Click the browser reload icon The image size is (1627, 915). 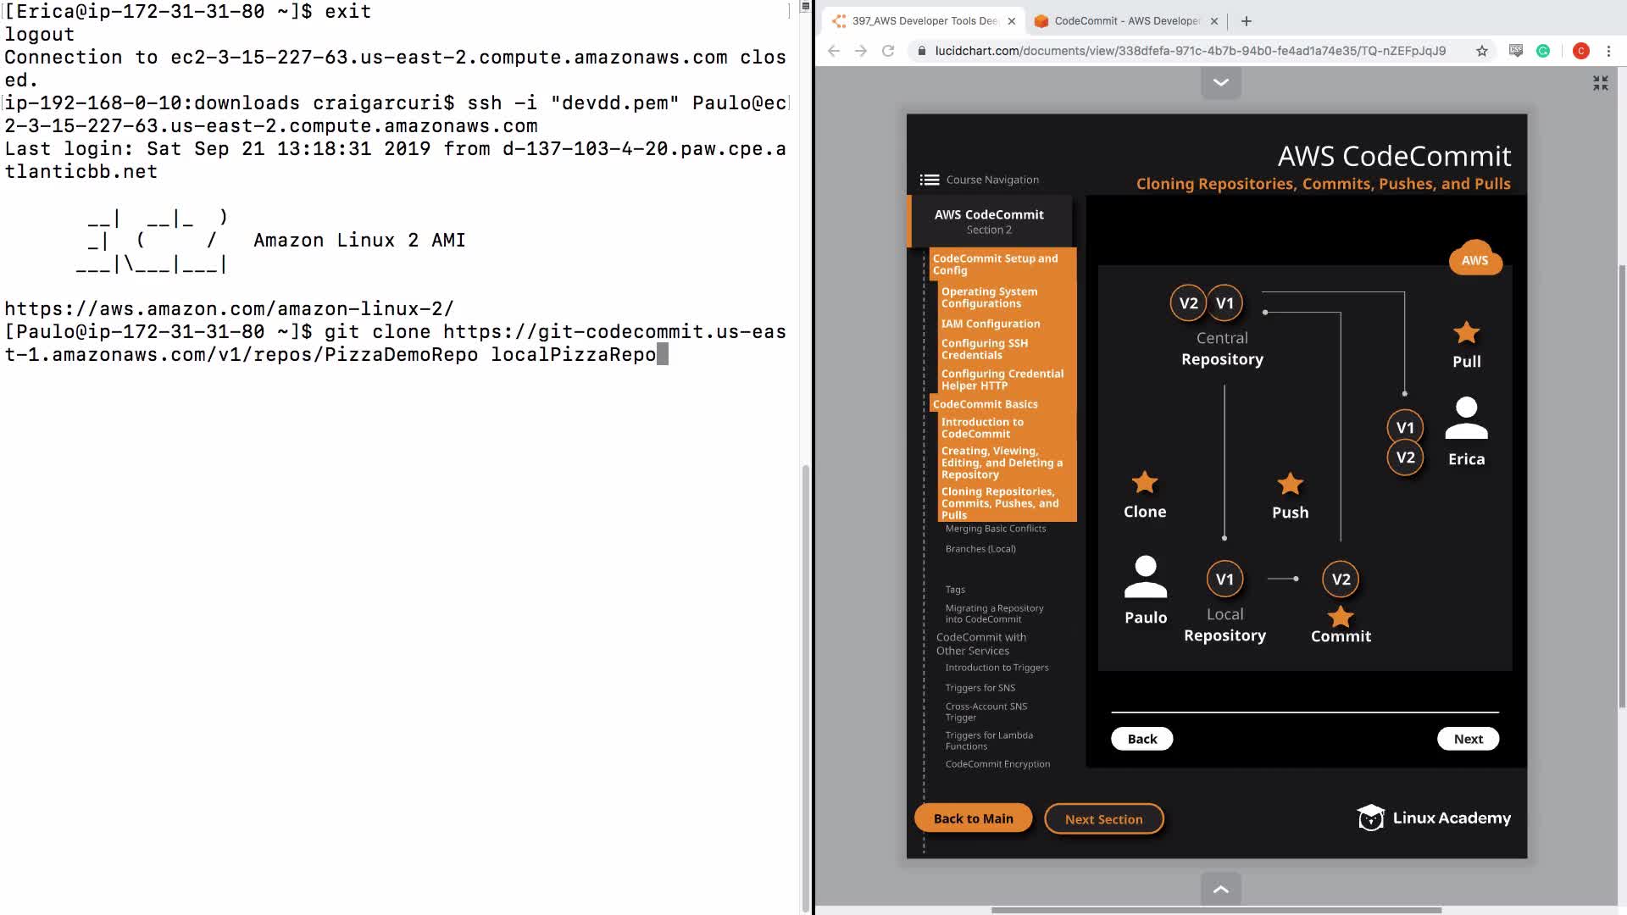888,51
